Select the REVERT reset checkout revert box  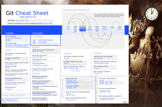(90, 28)
